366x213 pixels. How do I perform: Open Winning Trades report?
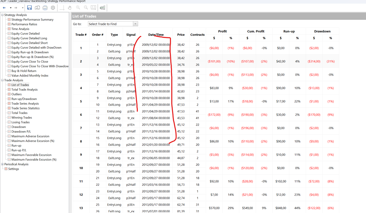point(22,118)
